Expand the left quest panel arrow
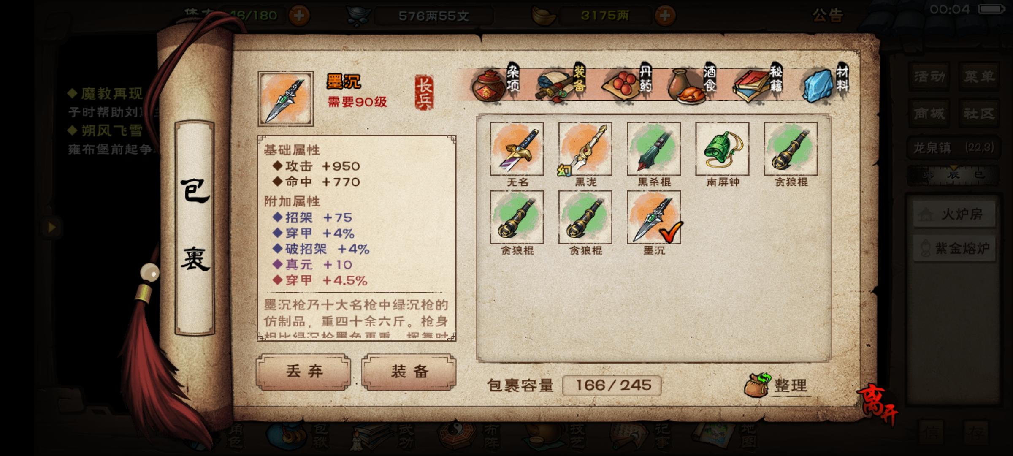This screenshot has width=1013, height=456. click(x=51, y=228)
